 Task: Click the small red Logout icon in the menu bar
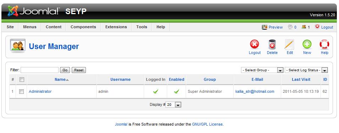317,26
